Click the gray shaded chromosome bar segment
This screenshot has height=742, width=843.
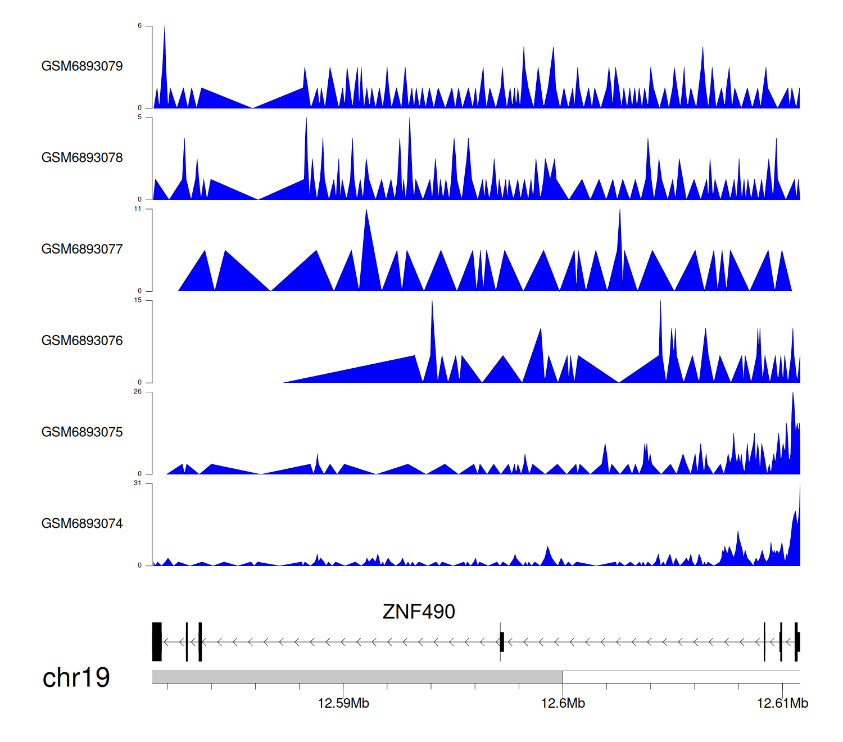[x=357, y=677]
